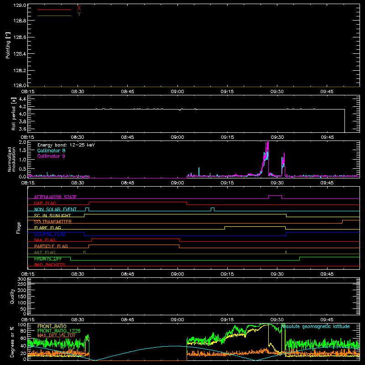
Task: Select the 'Collimator 8' legend entry
Action: coord(51,151)
